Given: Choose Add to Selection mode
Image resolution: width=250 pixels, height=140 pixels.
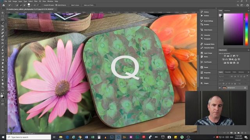Looking at the screenshot, I should [21, 5].
